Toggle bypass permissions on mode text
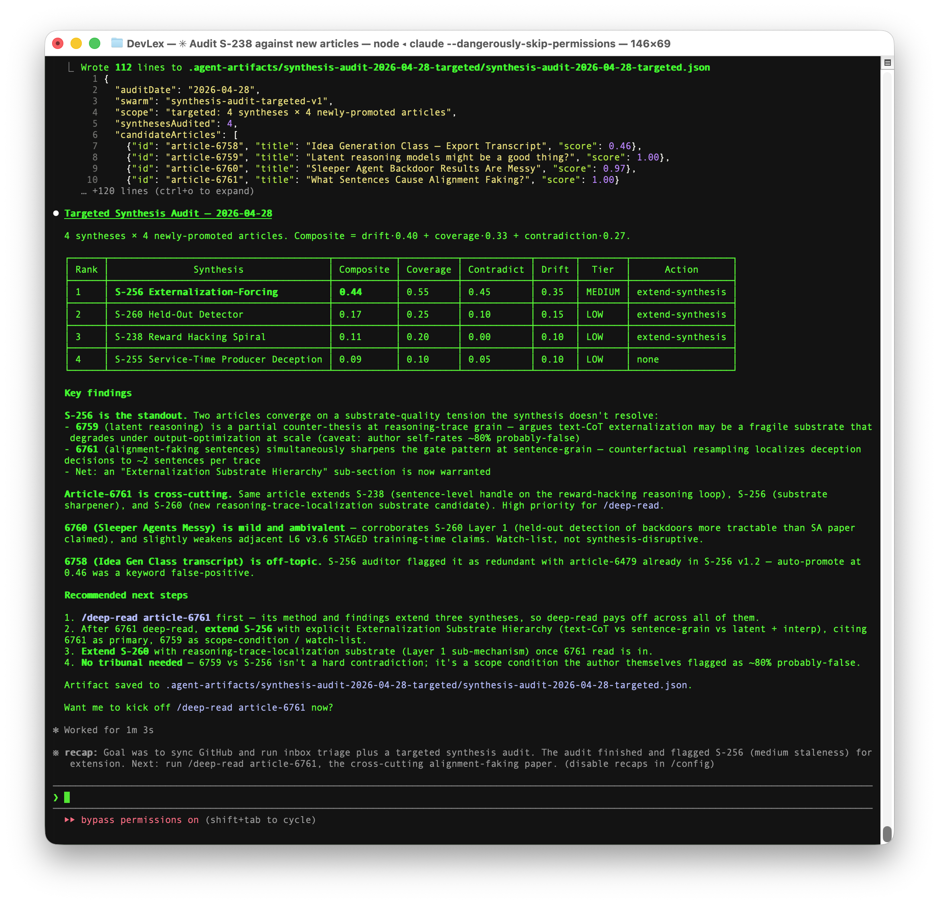Viewport: 939px width, 904px height. click(140, 820)
